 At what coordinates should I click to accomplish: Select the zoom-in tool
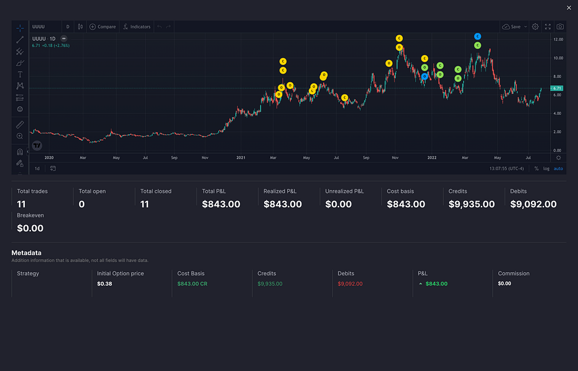tap(19, 136)
